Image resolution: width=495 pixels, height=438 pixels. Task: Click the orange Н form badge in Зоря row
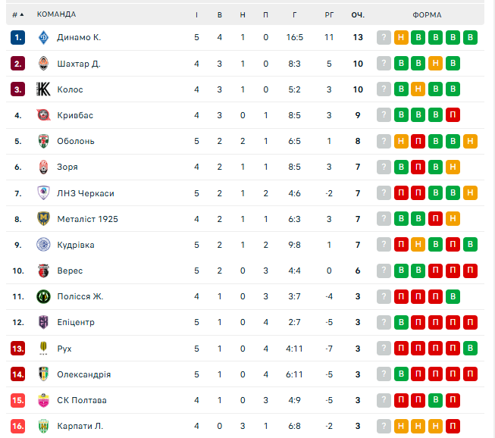click(453, 167)
